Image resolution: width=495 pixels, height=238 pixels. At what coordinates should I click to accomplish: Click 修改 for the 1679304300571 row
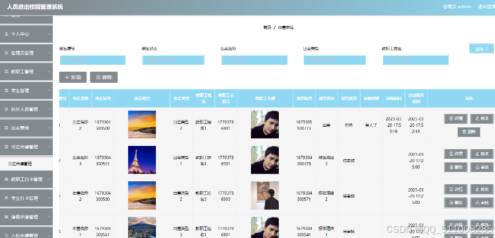click(482, 189)
